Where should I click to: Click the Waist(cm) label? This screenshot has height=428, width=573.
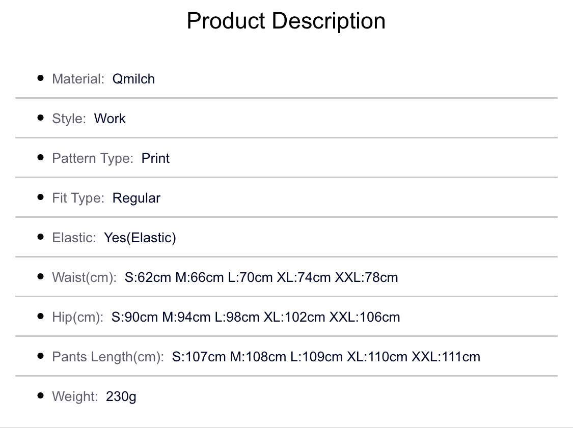(x=84, y=277)
